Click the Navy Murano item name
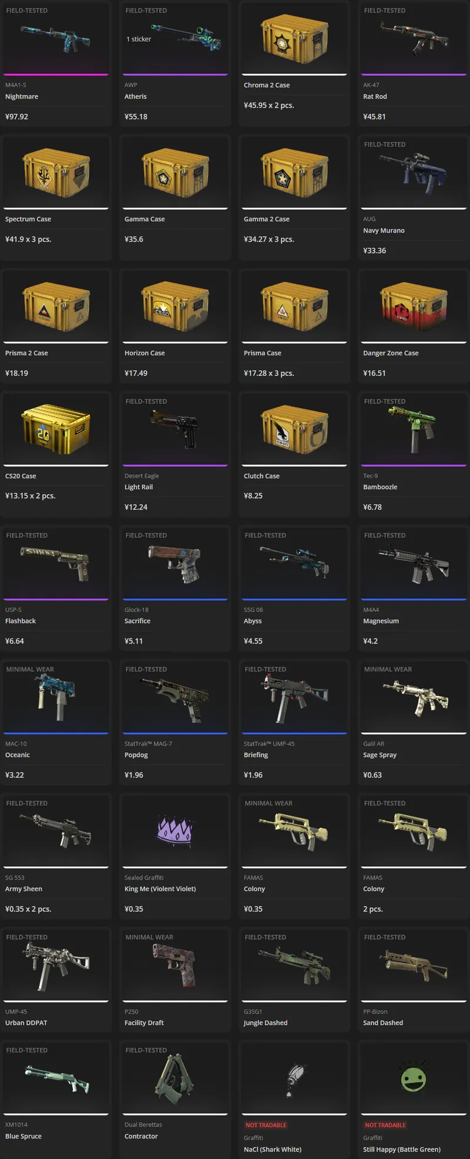This screenshot has width=470, height=1159. click(x=384, y=231)
